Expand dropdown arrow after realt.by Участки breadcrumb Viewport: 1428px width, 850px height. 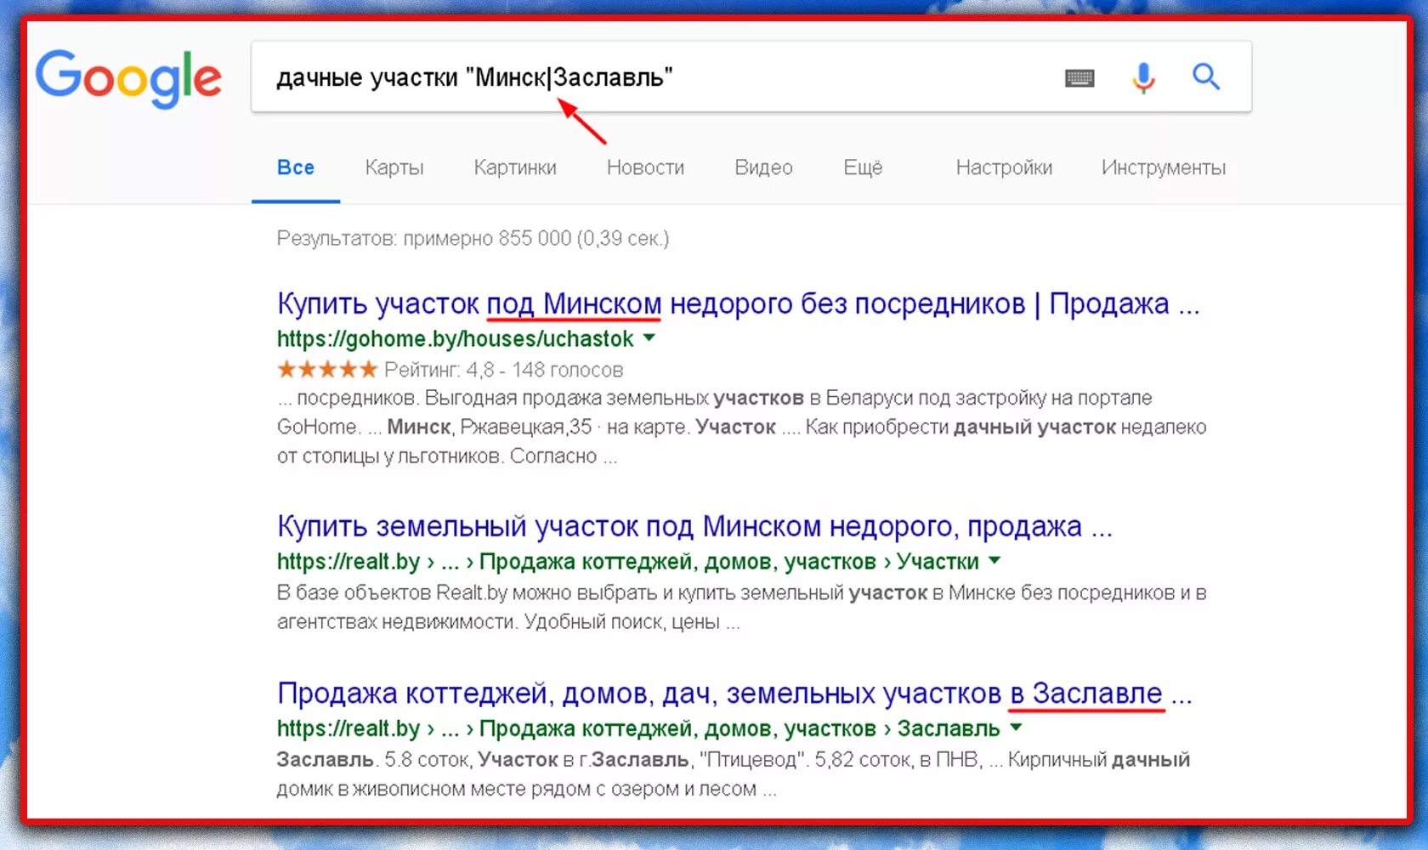point(994,560)
